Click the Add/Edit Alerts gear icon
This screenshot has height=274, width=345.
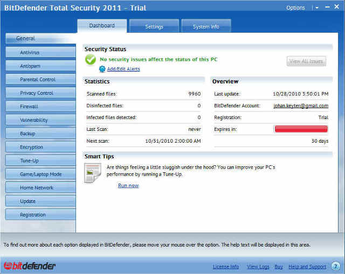click(102, 69)
